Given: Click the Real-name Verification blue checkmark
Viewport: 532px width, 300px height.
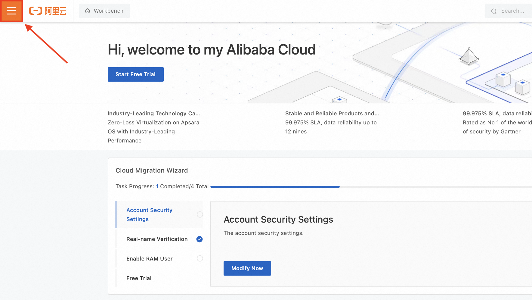Looking at the screenshot, I should click(199, 239).
